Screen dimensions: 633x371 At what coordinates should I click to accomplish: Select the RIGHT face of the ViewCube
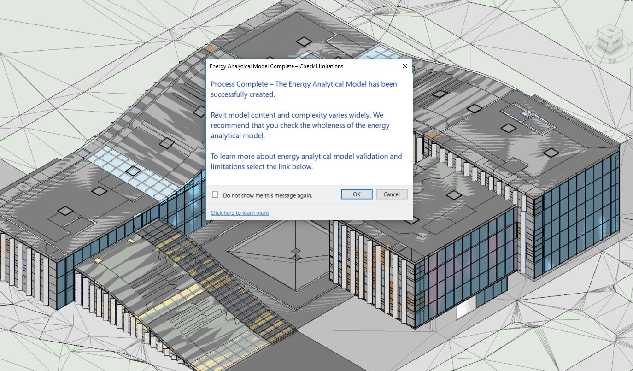pyautogui.click(x=616, y=42)
